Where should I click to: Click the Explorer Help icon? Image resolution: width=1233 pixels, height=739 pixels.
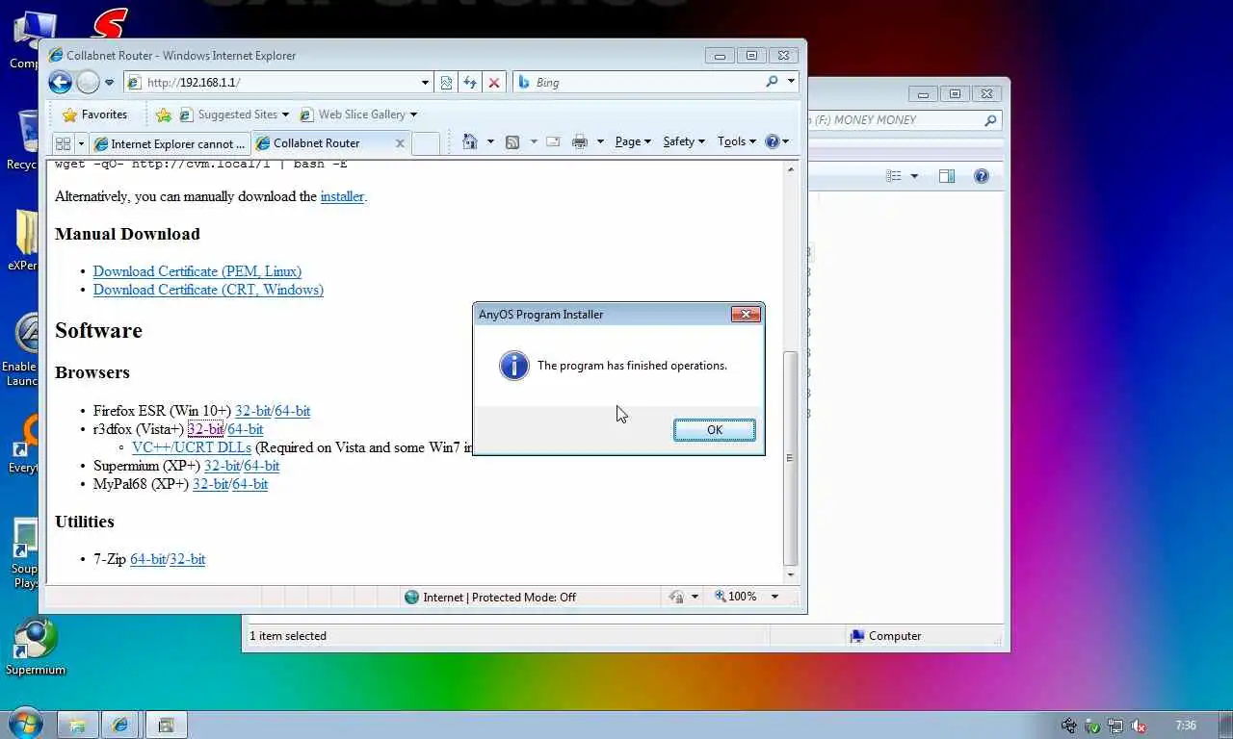pos(981,176)
